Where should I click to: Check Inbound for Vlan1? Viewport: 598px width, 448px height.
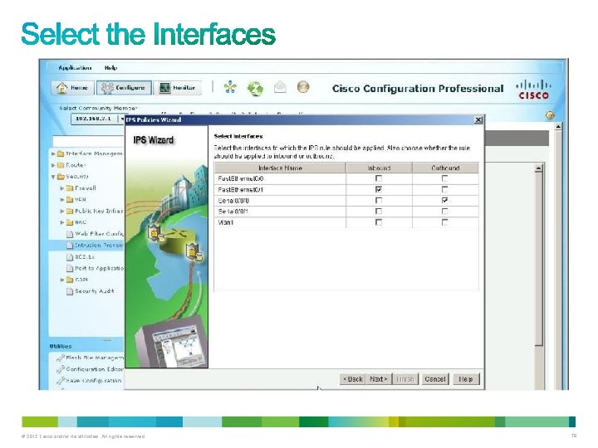379,222
